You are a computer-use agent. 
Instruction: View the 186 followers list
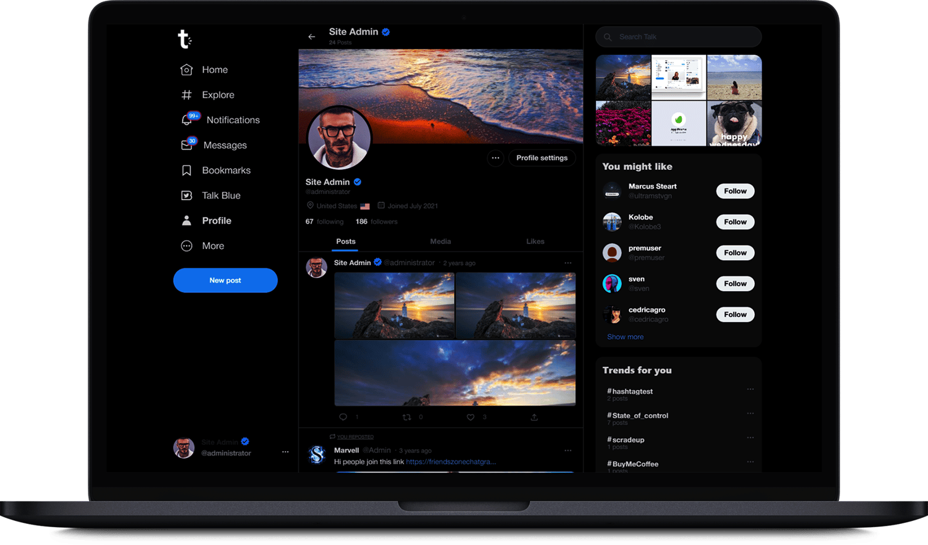[377, 222]
